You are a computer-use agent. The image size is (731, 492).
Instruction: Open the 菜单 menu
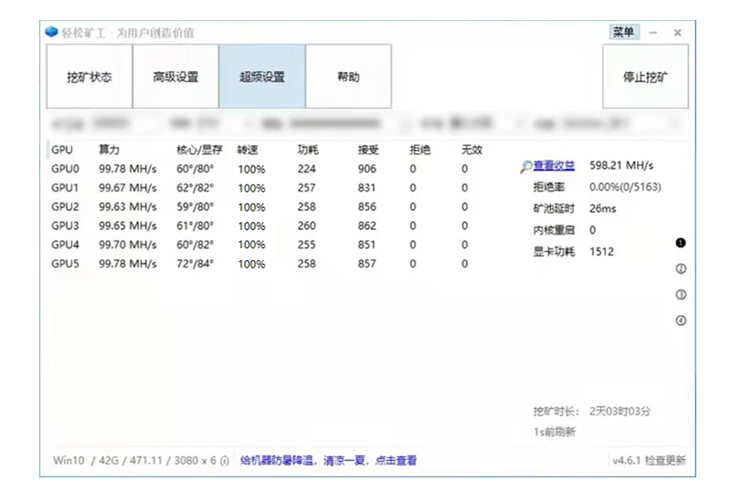pyautogui.click(x=623, y=32)
